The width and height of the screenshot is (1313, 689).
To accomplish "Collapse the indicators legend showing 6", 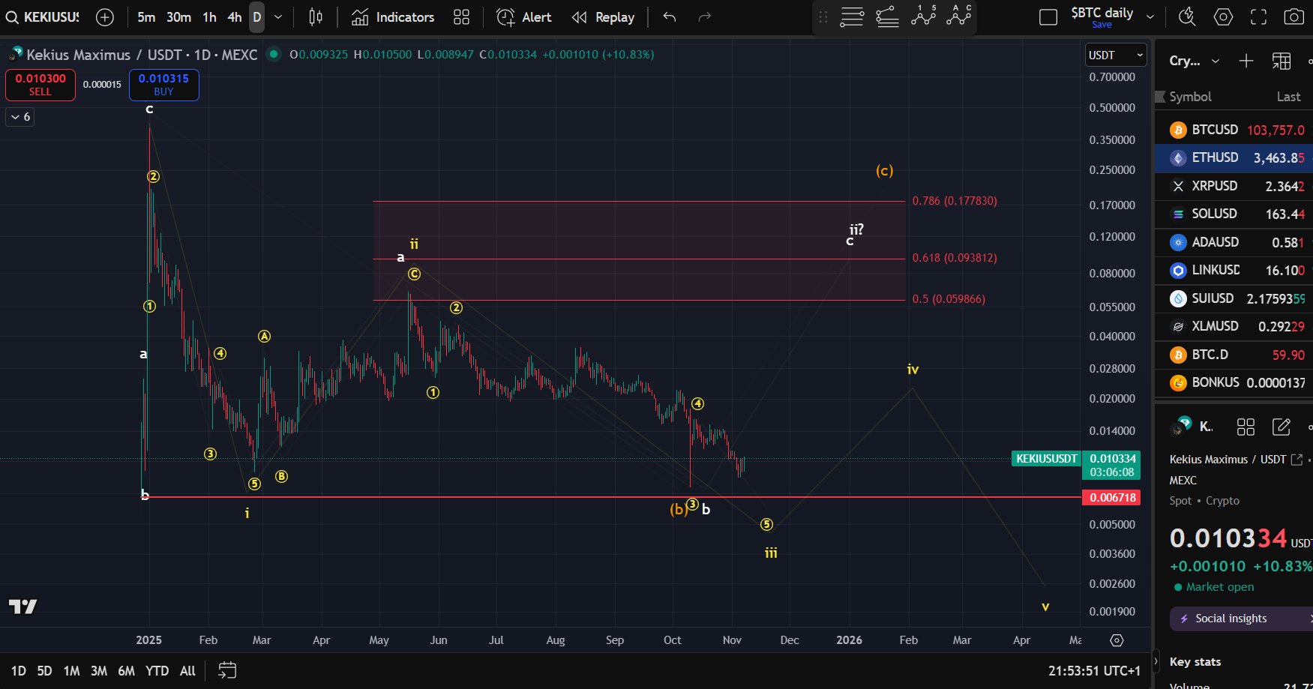I will [x=20, y=117].
